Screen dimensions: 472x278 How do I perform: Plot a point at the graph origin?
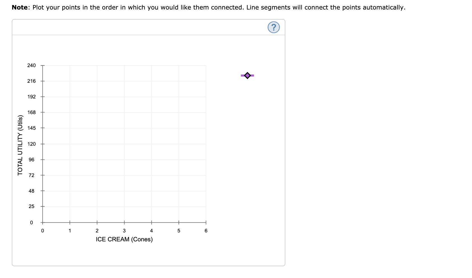pyautogui.click(x=42, y=223)
